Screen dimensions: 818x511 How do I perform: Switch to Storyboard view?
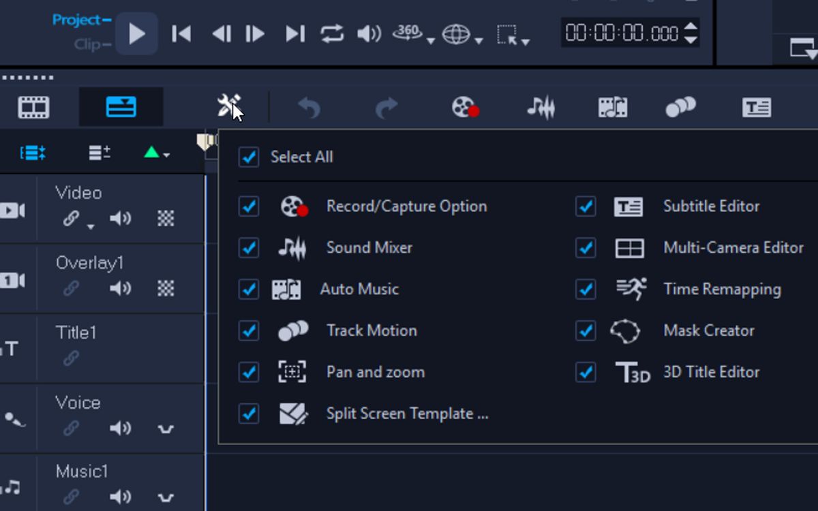pyautogui.click(x=33, y=108)
